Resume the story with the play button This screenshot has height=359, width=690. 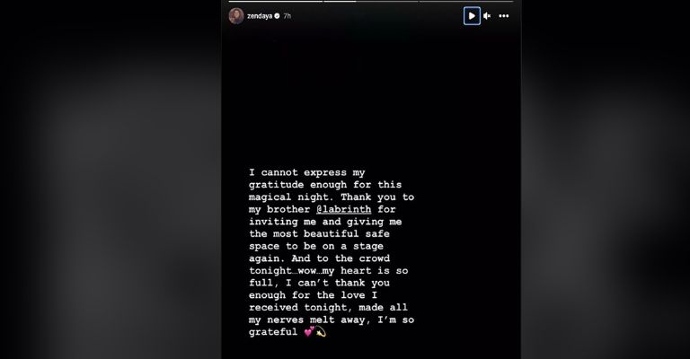point(472,16)
